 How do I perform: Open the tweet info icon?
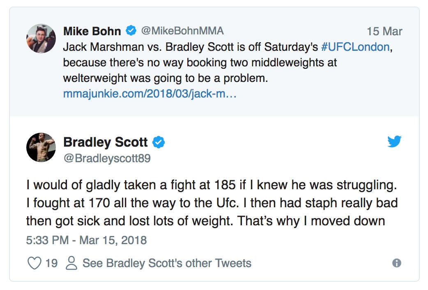click(x=397, y=263)
